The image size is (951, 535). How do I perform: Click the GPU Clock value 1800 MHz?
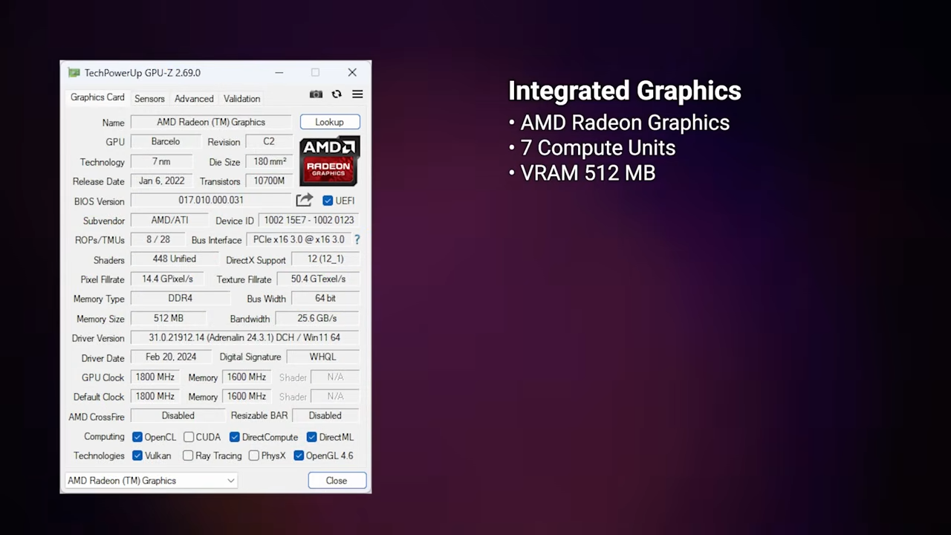point(155,377)
